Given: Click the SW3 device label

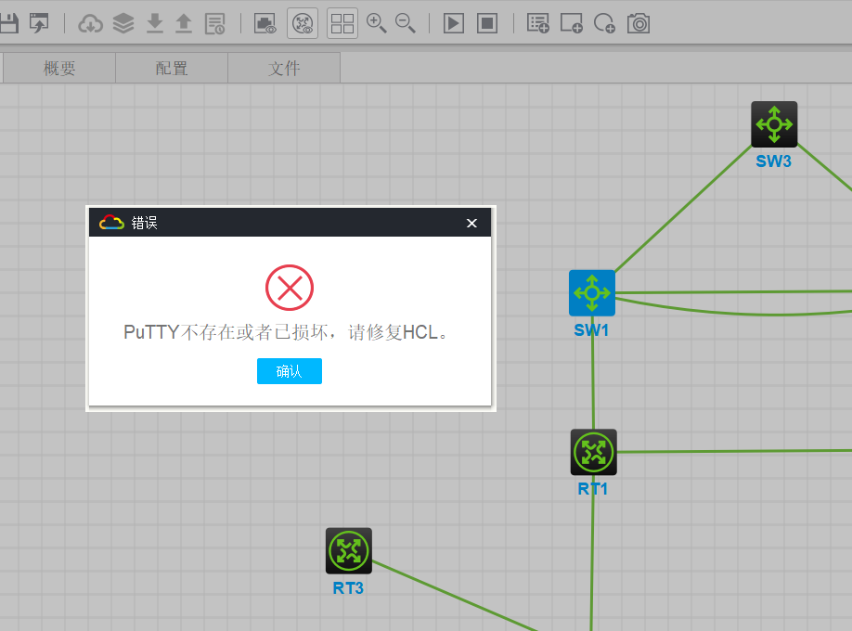Looking at the screenshot, I should pos(774,161).
